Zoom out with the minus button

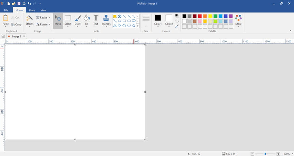tap(252, 154)
